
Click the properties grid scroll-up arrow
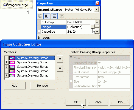[97, 22]
